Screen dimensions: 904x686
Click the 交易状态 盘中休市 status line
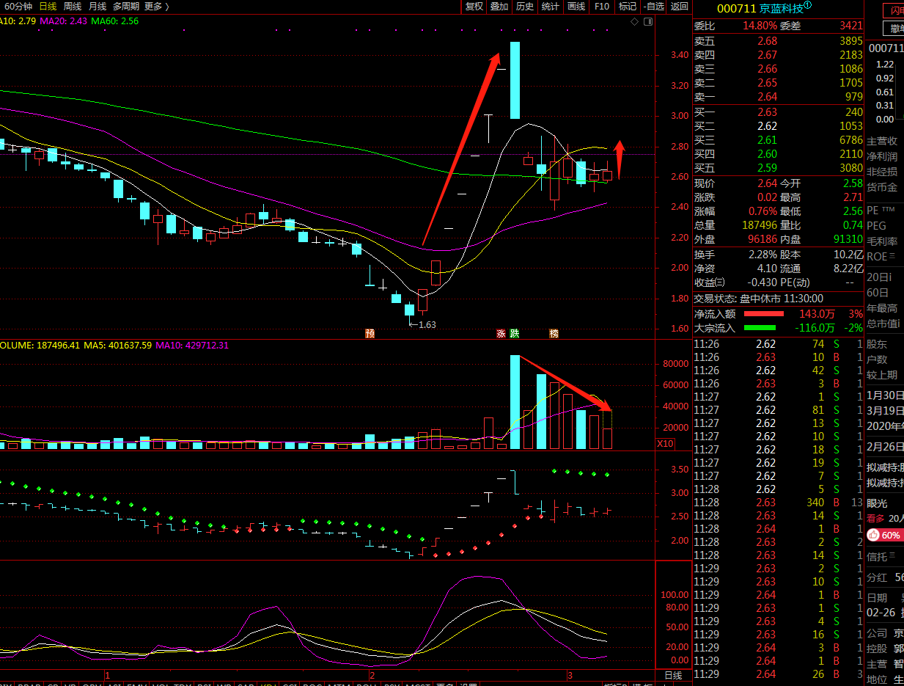tap(759, 299)
